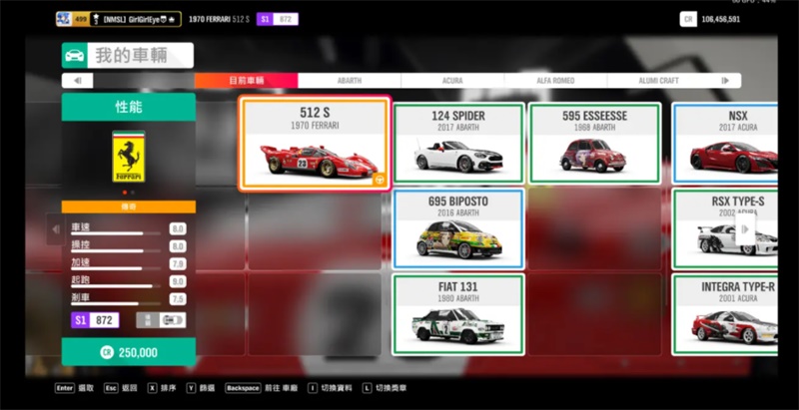799x410 pixels.
Task: Select the 2017 Acura NSX card
Action: pyautogui.click(x=725, y=143)
